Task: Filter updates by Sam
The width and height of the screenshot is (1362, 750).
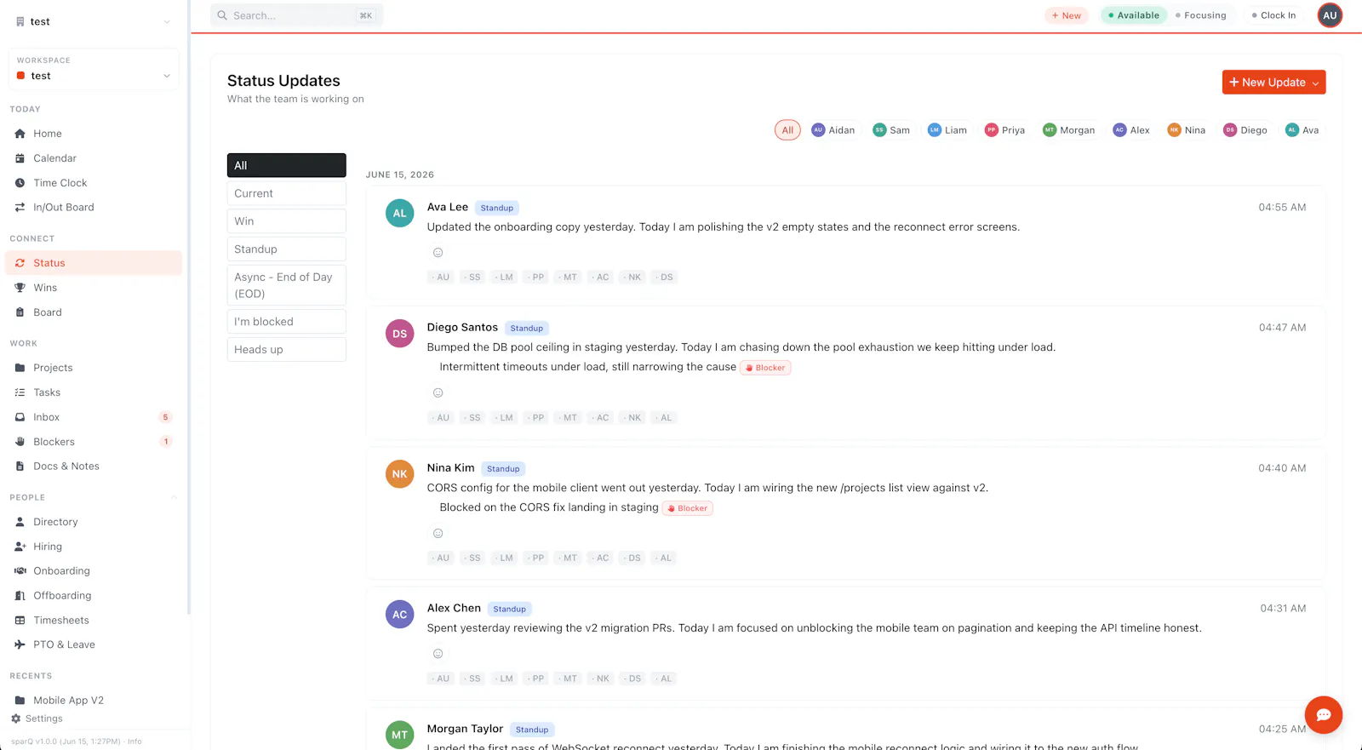Action: click(891, 130)
